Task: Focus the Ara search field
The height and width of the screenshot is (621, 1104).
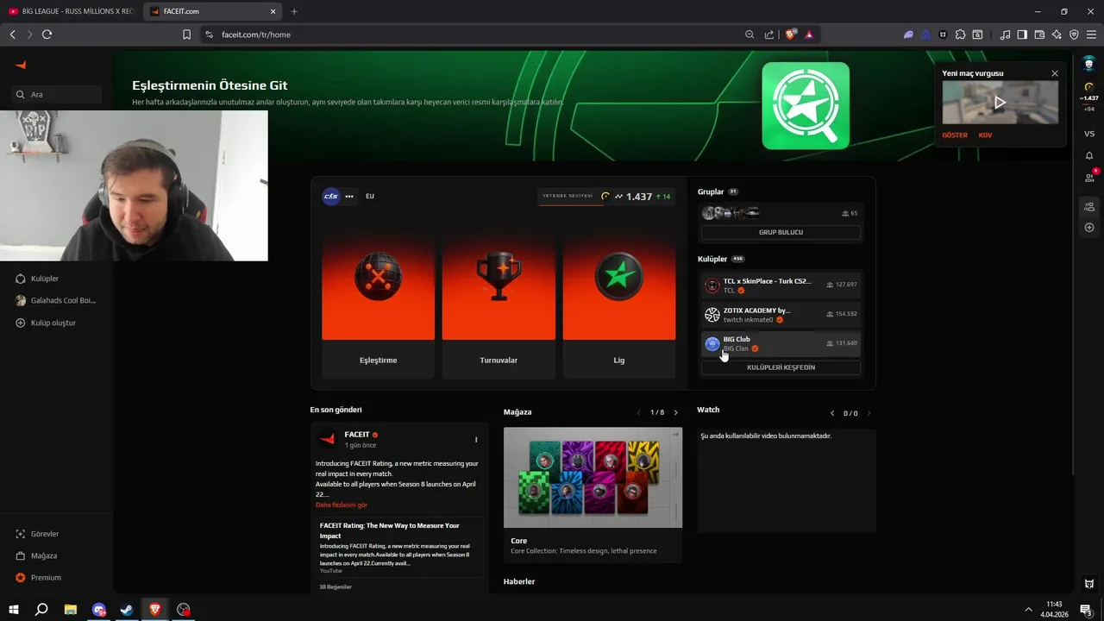Action: [57, 94]
